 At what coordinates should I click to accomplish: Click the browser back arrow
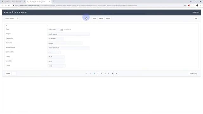(2, 6)
